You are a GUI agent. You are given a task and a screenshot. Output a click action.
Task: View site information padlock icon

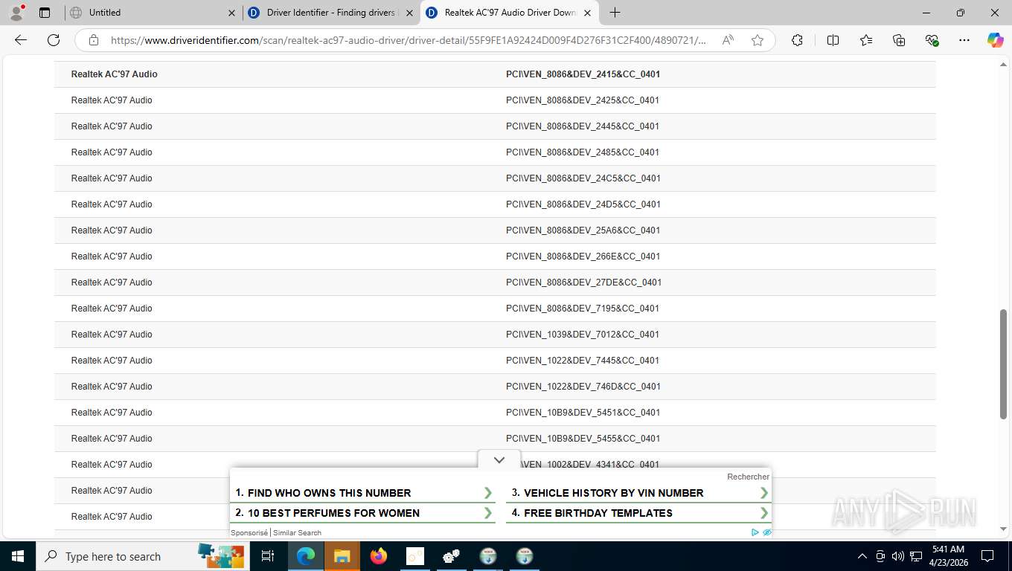coord(94,40)
